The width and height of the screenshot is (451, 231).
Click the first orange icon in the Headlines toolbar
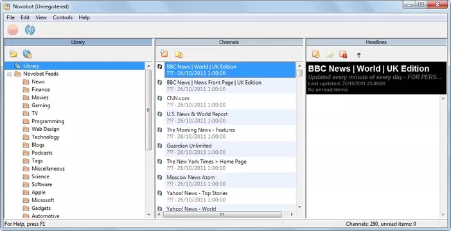[x=316, y=54]
